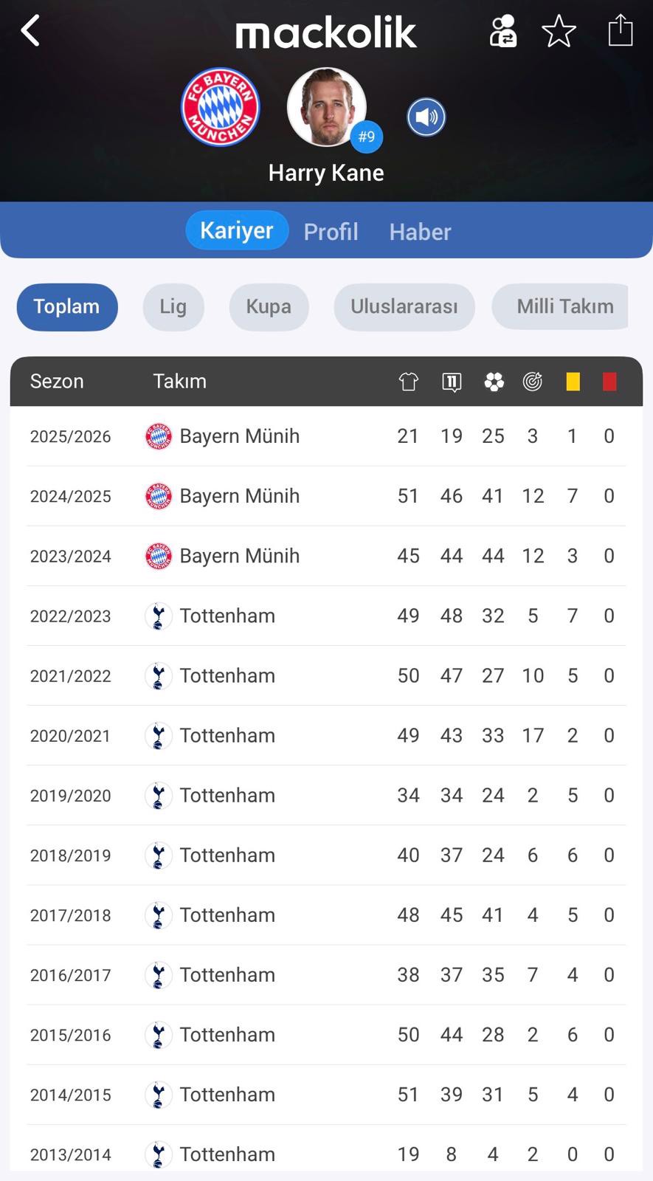
Task: Select the Lig filter chip
Action: pos(173,306)
